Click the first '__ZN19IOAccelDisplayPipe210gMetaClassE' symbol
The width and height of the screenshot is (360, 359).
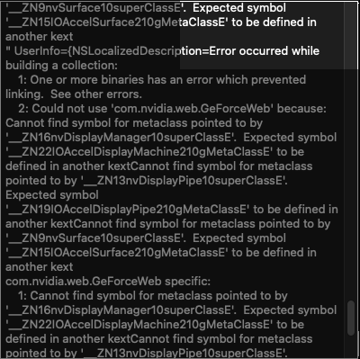coord(128,210)
